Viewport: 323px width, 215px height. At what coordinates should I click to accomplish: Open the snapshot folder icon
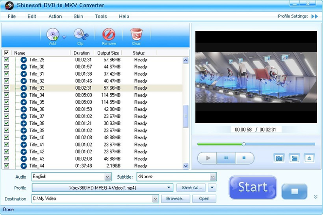(294, 158)
